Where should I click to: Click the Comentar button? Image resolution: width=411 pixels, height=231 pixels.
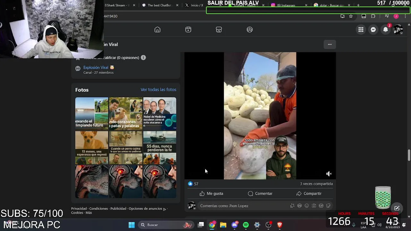point(260,193)
